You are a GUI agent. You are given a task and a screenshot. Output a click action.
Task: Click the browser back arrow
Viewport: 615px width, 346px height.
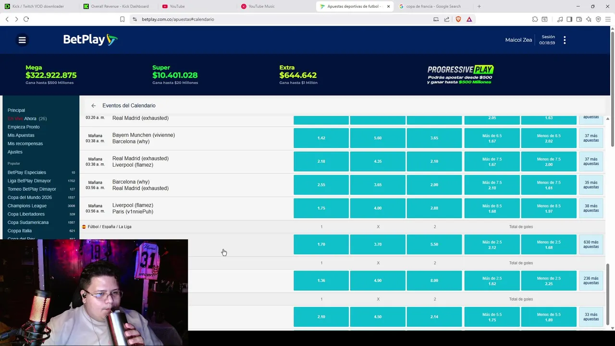point(7,19)
